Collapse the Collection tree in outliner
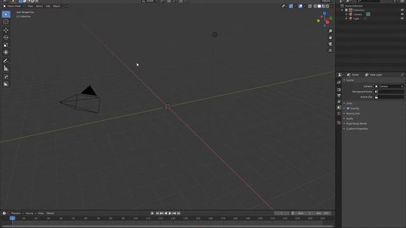The height and width of the screenshot is (228, 406). [x=343, y=10]
